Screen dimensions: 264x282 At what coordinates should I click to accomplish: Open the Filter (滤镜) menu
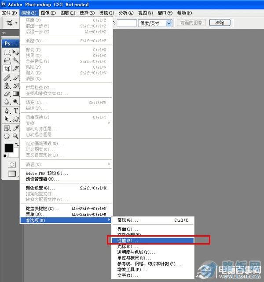[x=106, y=13]
